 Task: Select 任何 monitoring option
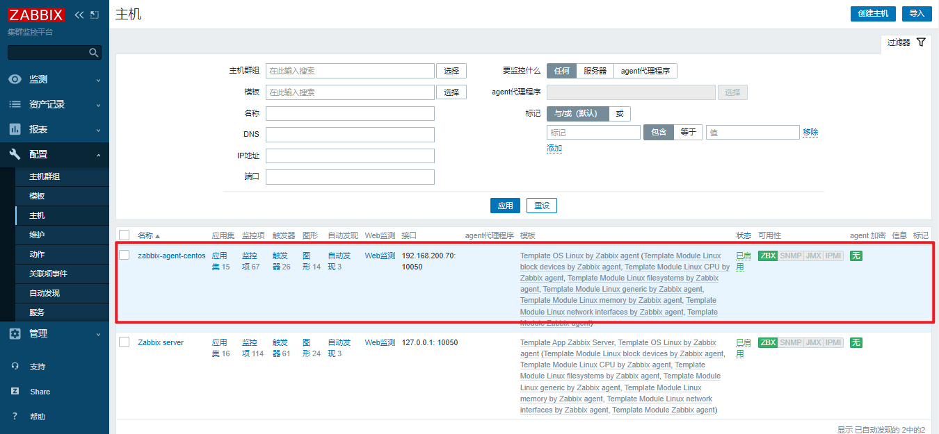pos(561,71)
